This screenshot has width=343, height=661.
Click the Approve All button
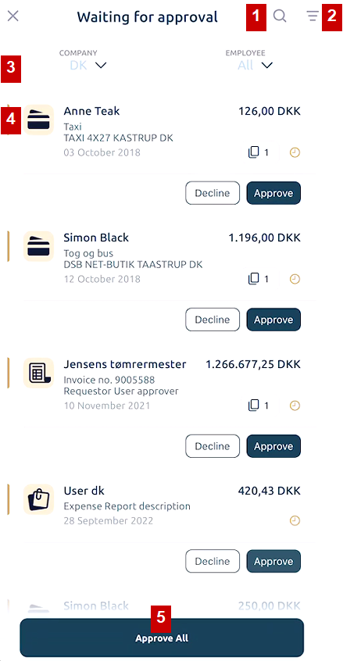(162, 638)
